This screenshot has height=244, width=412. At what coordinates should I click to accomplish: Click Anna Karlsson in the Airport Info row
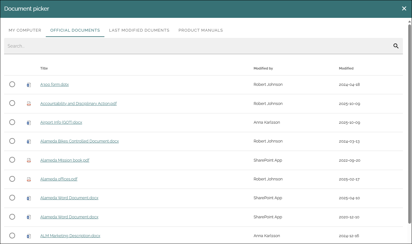pyautogui.click(x=267, y=122)
